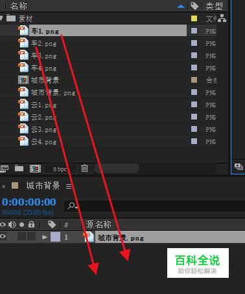Image resolution: width=245 pixels, height=294 pixels.
Task: Click the current timecode 0:00:00:00
Action: (29, 202)
